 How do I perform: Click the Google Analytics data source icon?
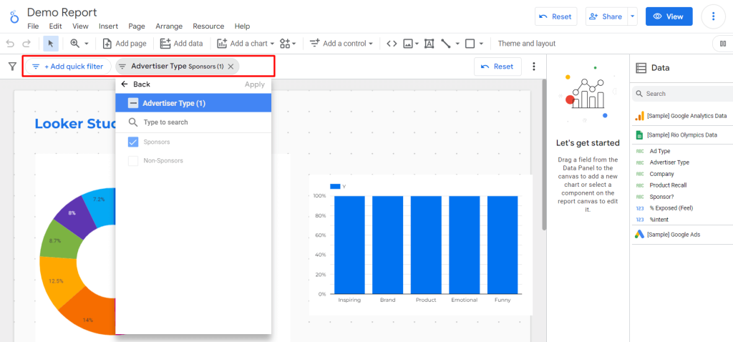(x=639, y=116)
